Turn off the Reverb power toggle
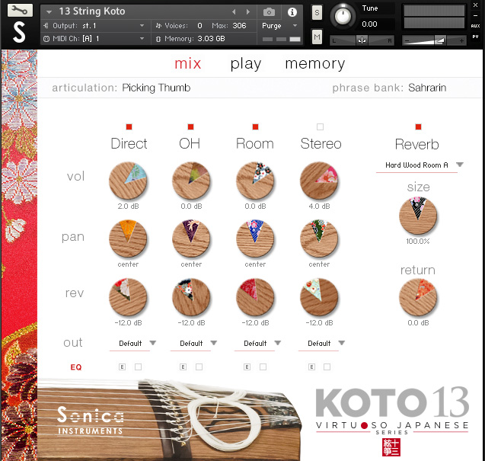 (x=417, y=126)
